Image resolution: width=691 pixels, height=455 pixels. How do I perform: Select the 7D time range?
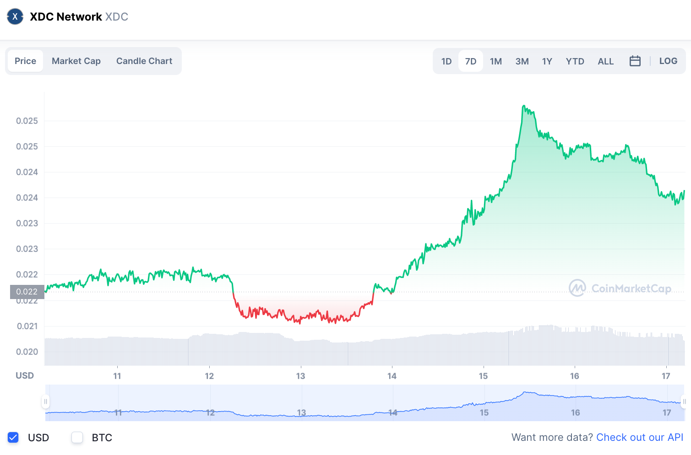pos(471,61)
